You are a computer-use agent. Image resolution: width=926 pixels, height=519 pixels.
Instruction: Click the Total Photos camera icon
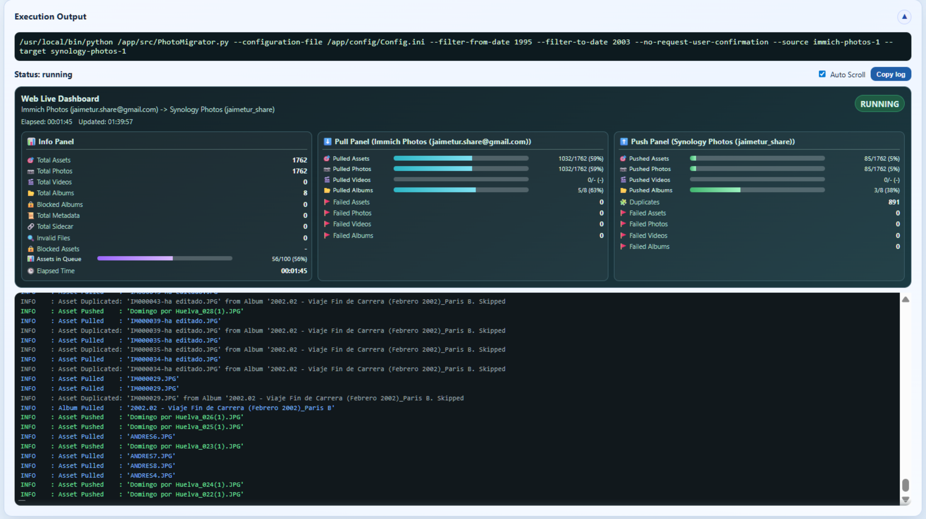pos(31,171)
